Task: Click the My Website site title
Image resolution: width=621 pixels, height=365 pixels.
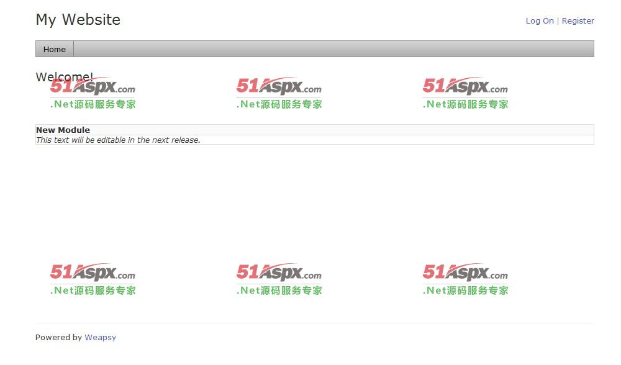Action: [78, 20]
